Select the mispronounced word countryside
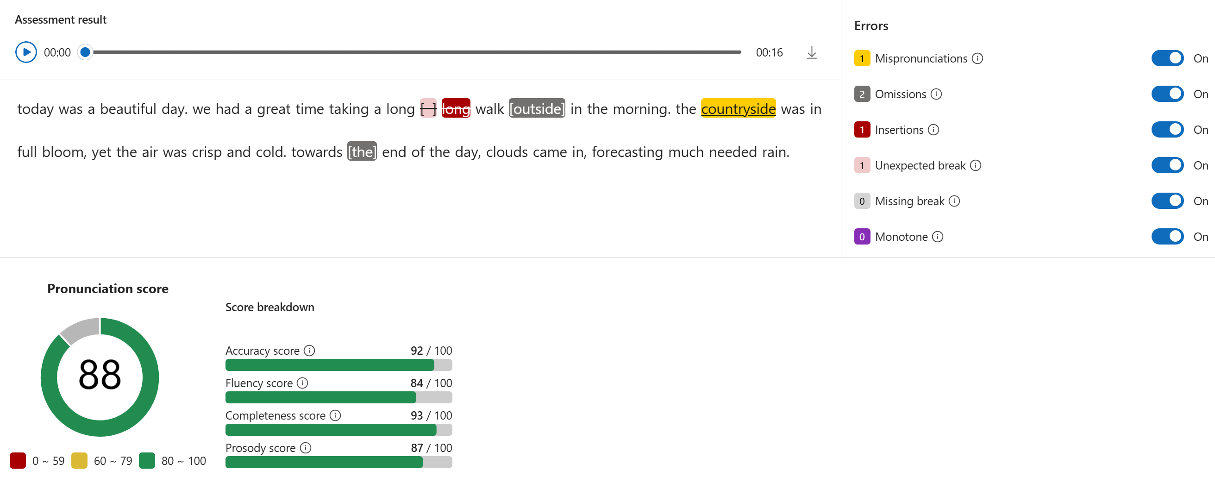This screenshot has width=1215, height=477. 738,109
